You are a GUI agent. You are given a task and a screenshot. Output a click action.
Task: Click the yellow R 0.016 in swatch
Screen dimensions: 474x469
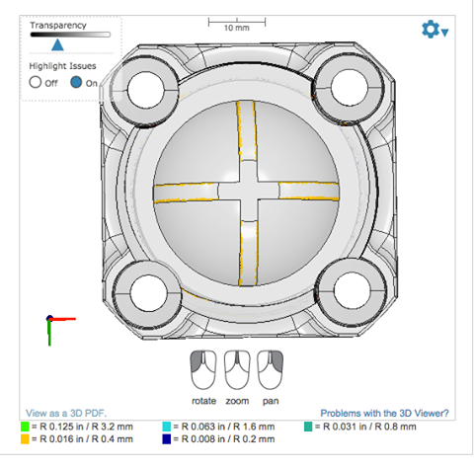pos(25,439)
